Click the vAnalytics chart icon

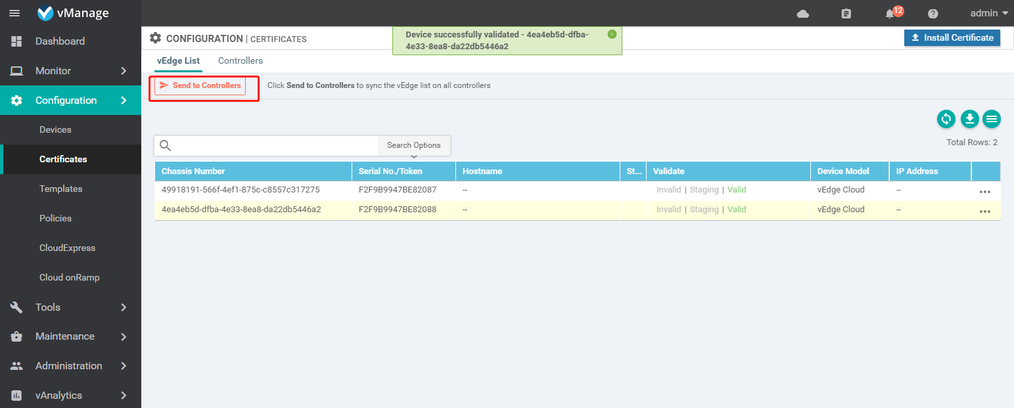[x=16, y=396]
